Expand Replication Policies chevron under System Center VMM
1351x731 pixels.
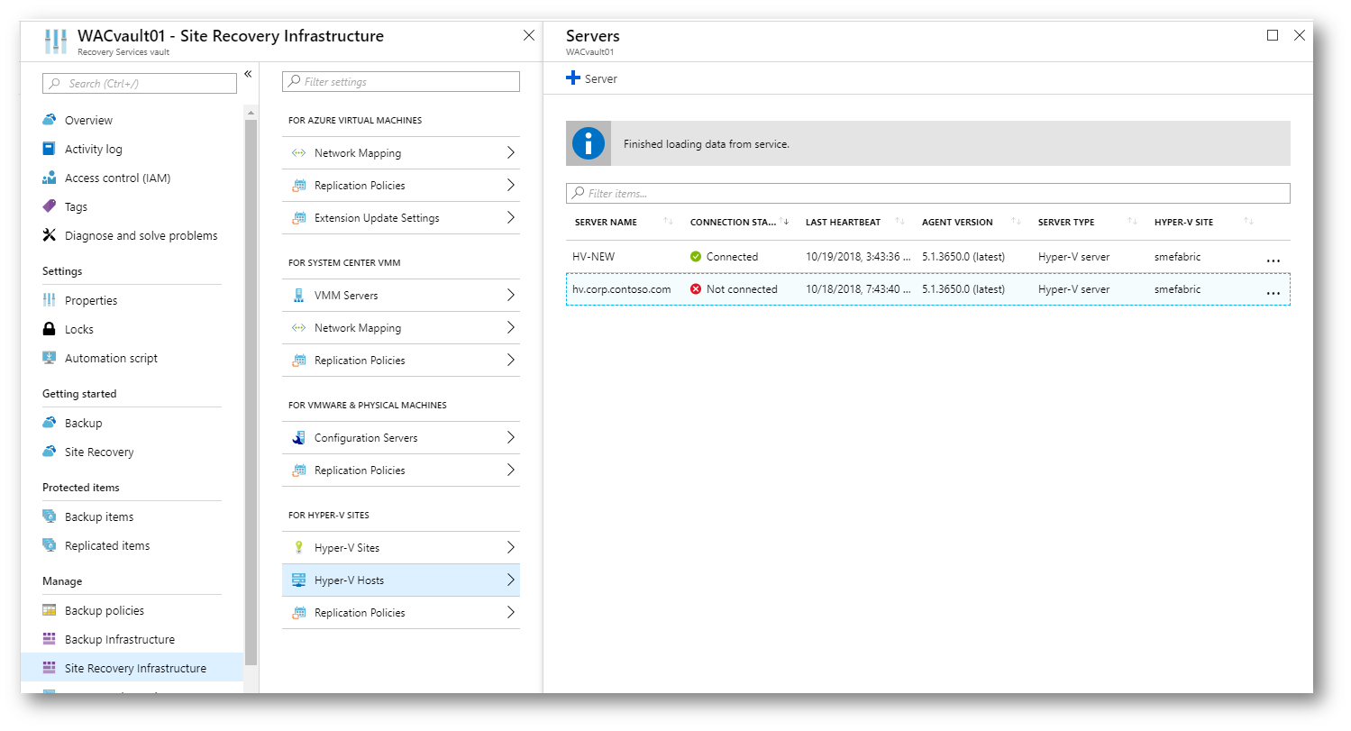[x=511, y=361]
